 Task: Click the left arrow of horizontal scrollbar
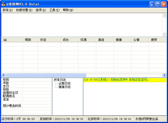[4, 75]
